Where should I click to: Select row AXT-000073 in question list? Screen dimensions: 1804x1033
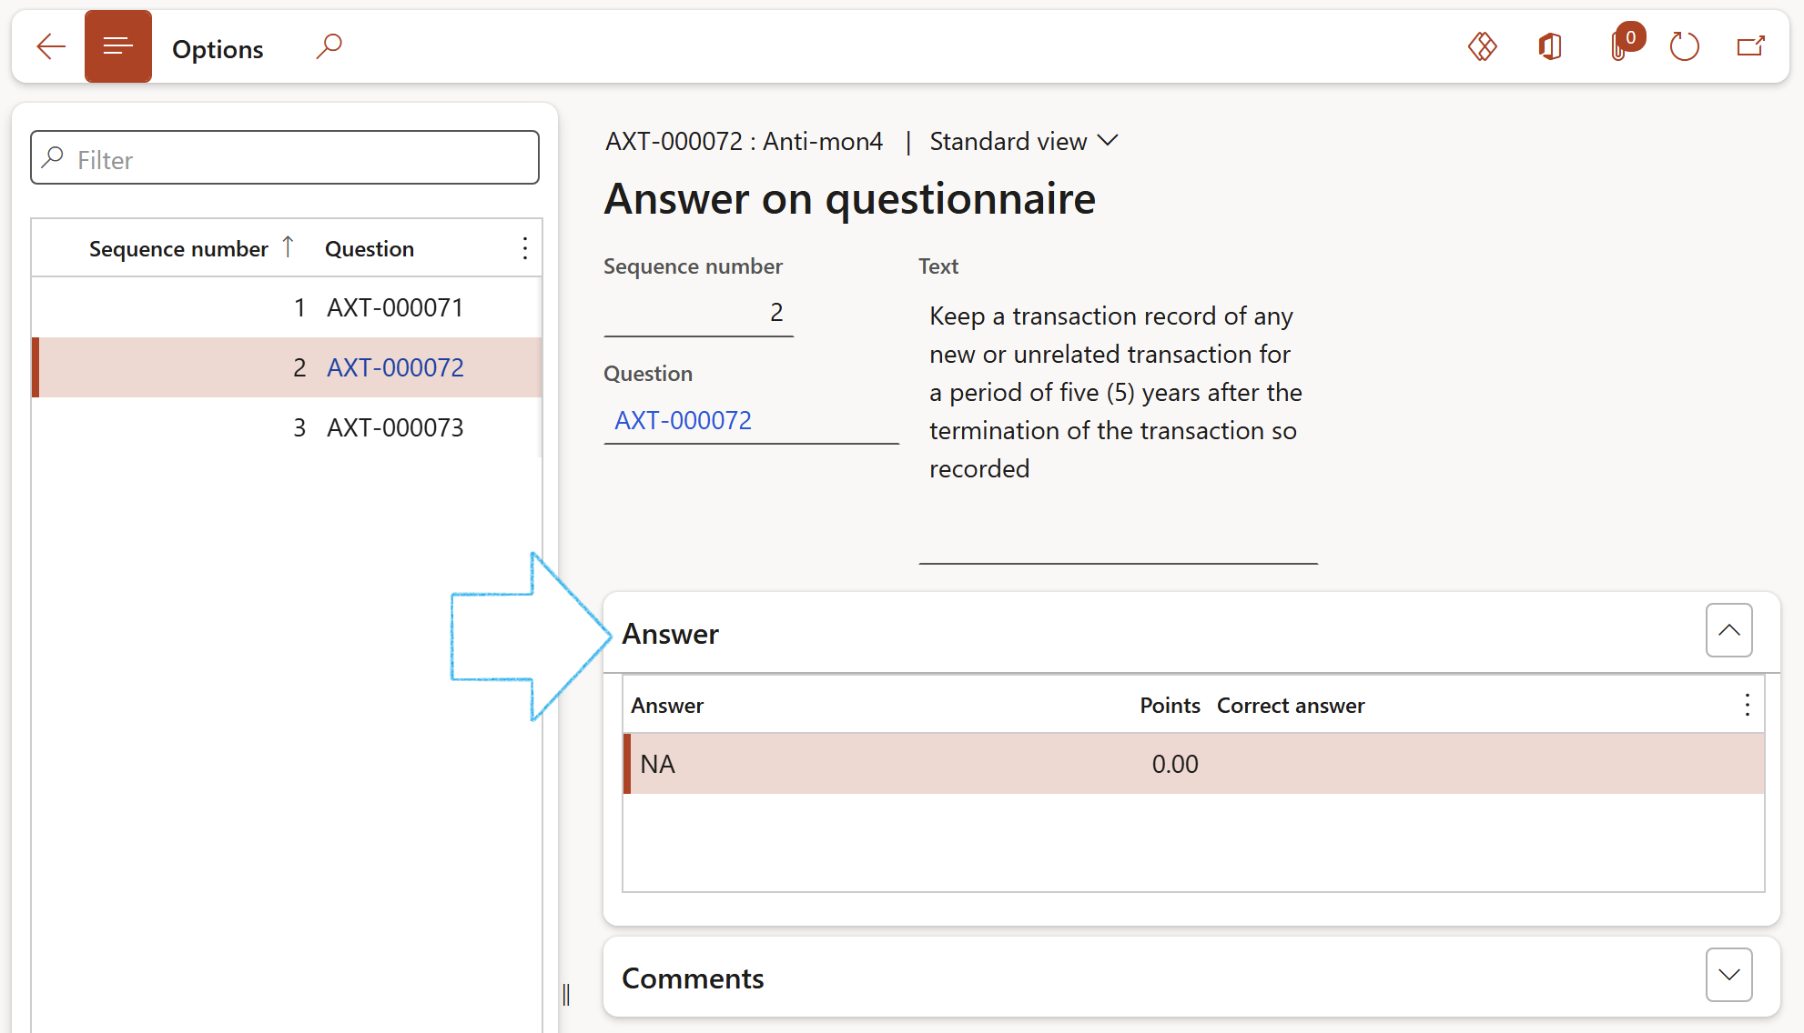coord(394,427)
